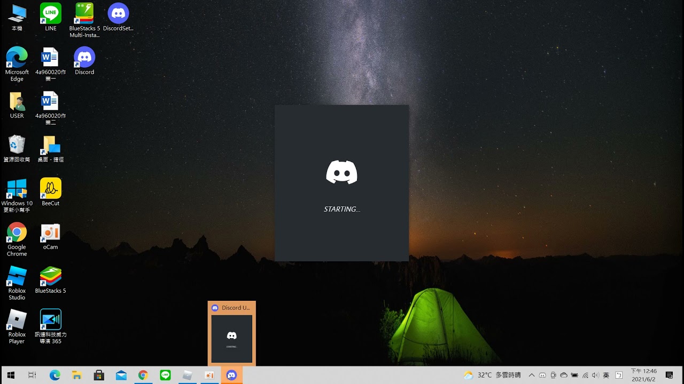Open the Action Center notifications icon
684x384 pixels.
(x=669, y=375)
